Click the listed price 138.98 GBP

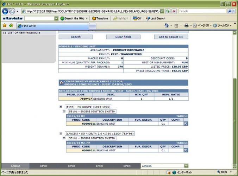coord(180,67)
